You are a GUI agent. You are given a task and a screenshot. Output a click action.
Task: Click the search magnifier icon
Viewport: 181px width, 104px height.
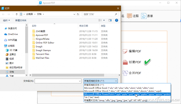coord(116,14)
